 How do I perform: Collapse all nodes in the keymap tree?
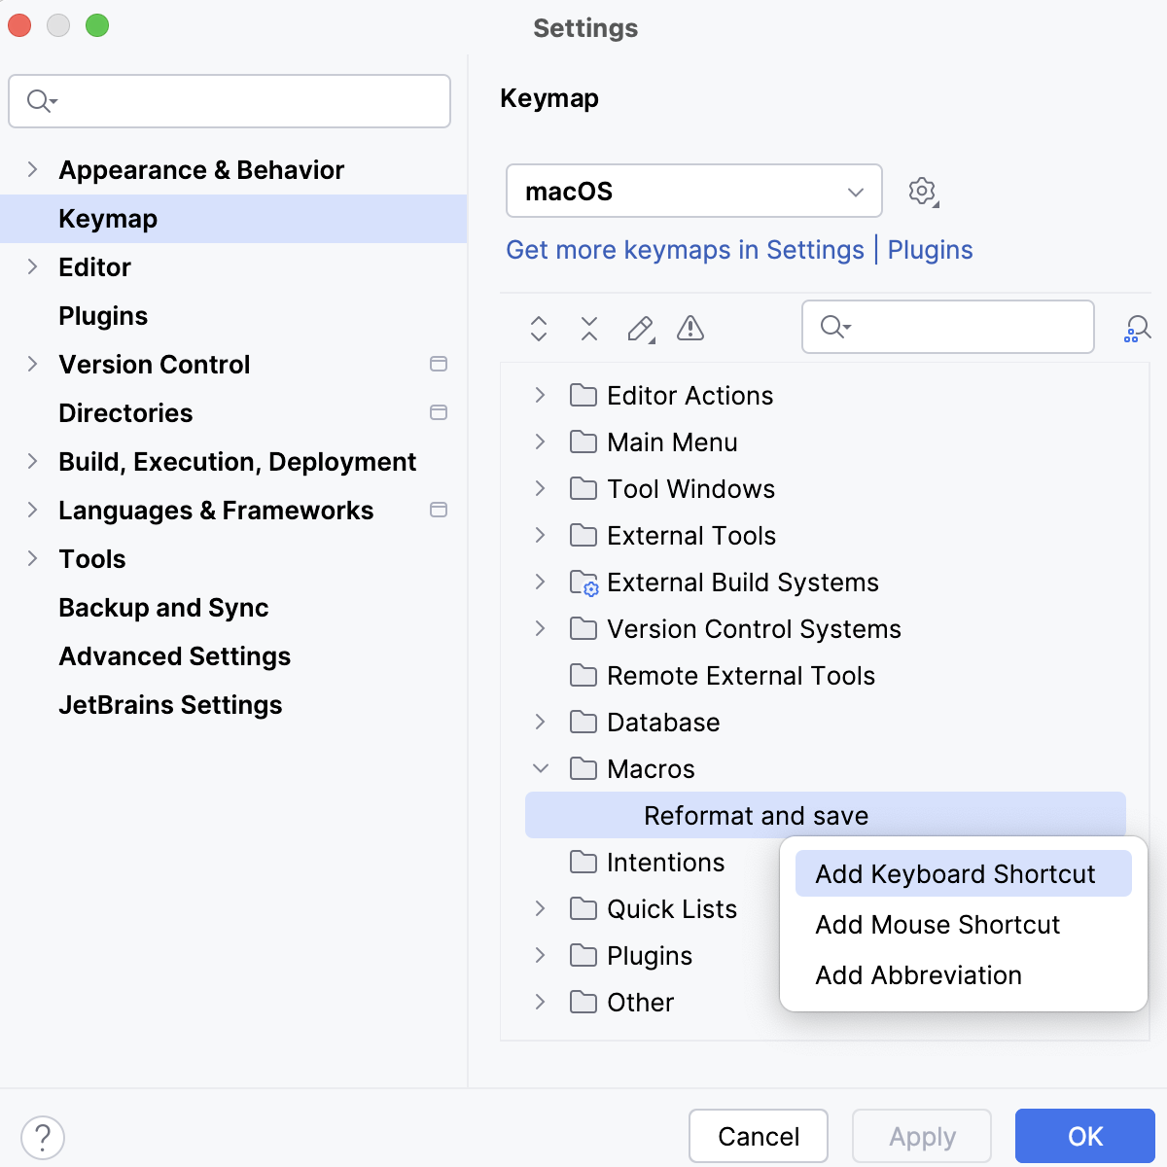[588, 329]
